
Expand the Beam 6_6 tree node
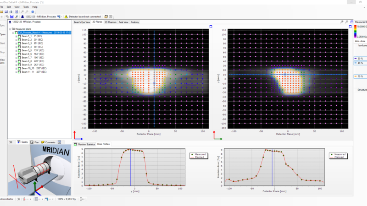tap(16, 54)
